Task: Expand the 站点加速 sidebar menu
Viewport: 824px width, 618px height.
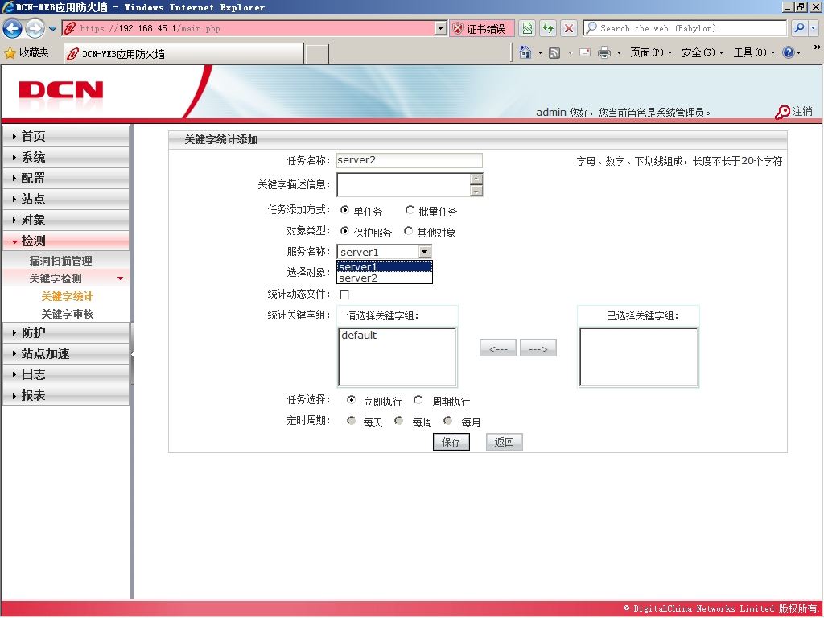Action: [x=66, y=354]
